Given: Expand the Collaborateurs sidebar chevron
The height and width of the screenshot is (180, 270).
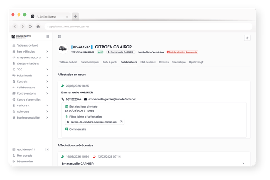Looking at the screenshot, I should pyautogui.click(x=47, y=88).
